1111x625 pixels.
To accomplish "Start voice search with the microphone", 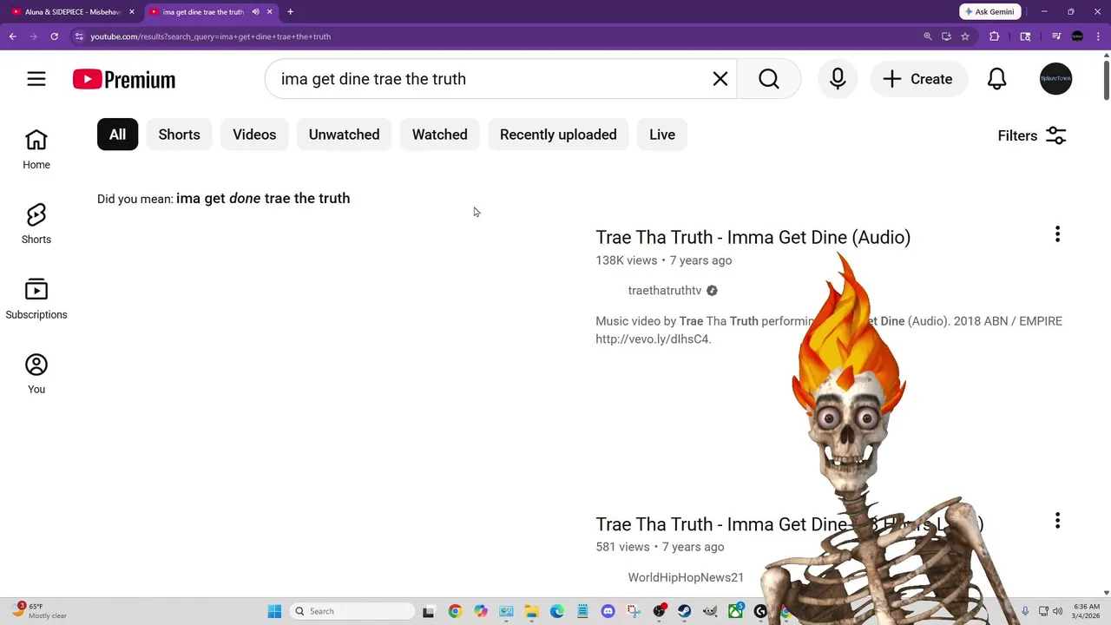I will 838,79.
